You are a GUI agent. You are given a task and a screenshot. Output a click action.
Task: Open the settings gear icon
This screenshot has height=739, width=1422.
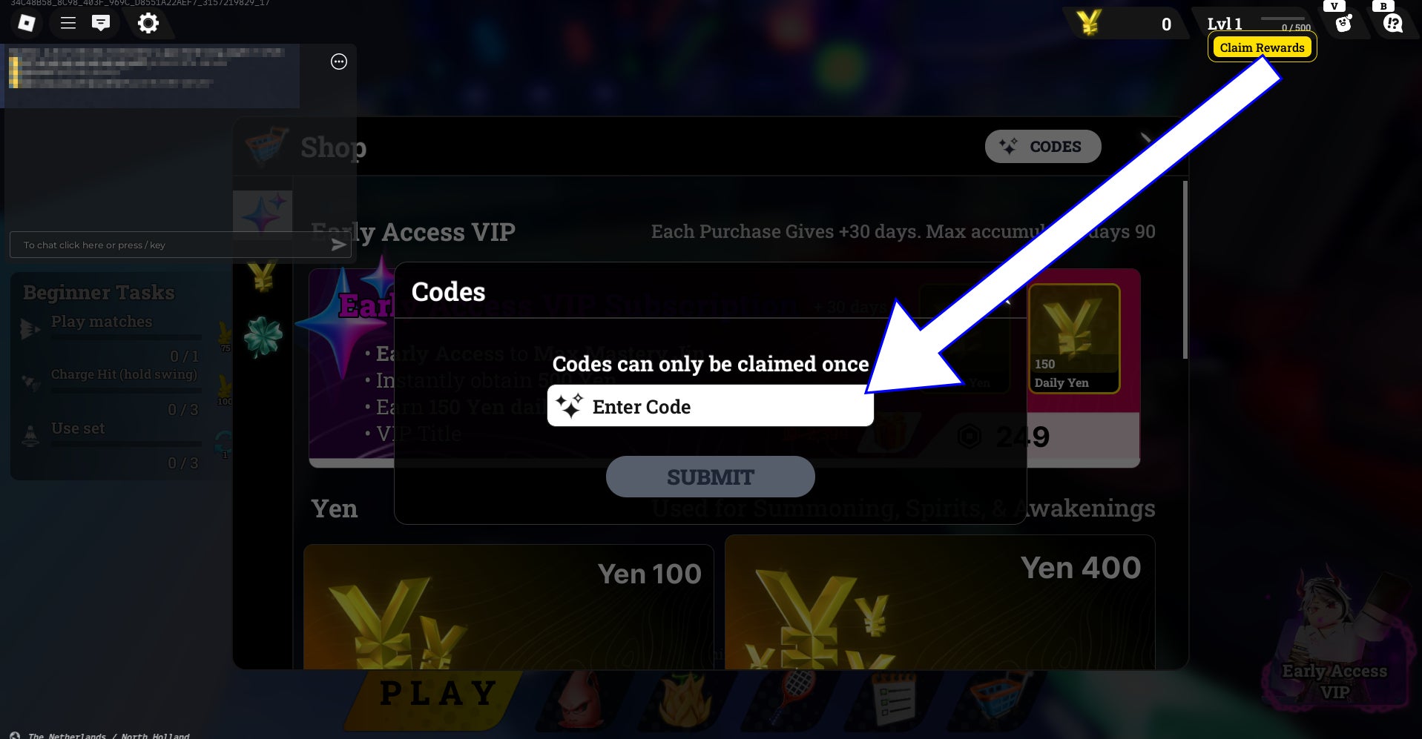click(x=148, y=23)
